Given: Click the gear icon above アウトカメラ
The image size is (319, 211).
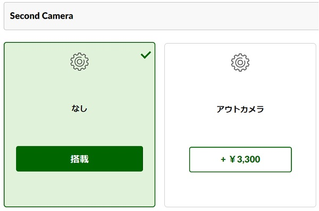Looking at the screenshot, I should (x=240, y=63).
